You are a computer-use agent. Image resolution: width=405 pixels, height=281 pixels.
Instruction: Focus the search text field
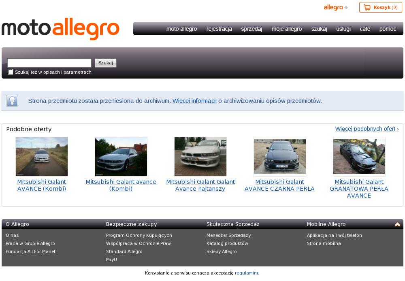tap(49, 63)
